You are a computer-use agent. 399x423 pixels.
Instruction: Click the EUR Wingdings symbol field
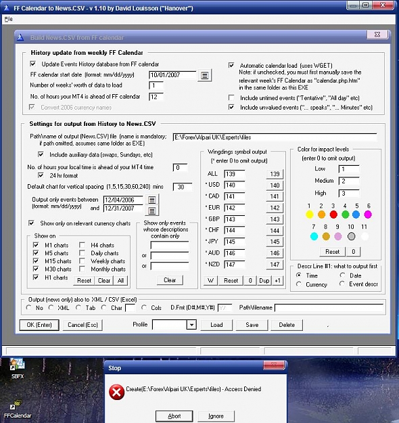(234, 208)
